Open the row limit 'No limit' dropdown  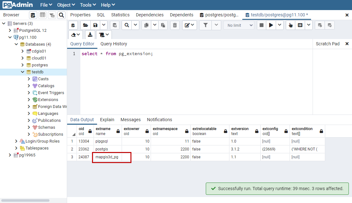click(240, 25)
